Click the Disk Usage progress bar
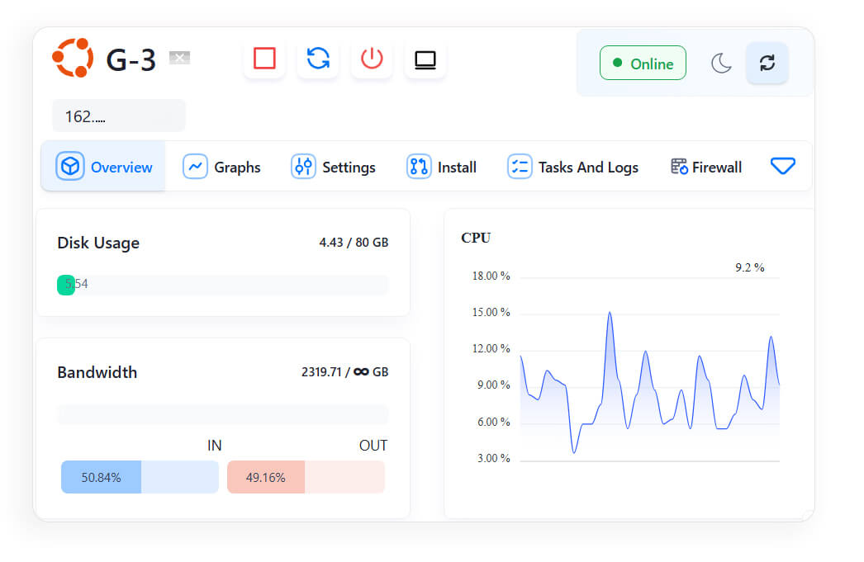This screenshot has width=864, height=562. pyautogui.click(x=222, y=285)
